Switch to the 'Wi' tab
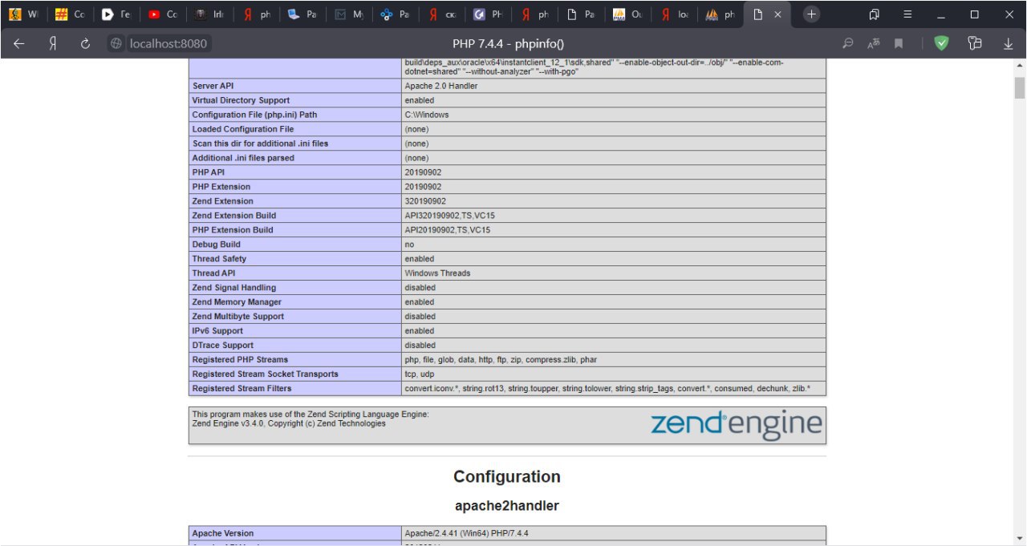Image resolution: width=1027 pixels, height=546 pixels. pyautogui.click(x=23, y=14)
